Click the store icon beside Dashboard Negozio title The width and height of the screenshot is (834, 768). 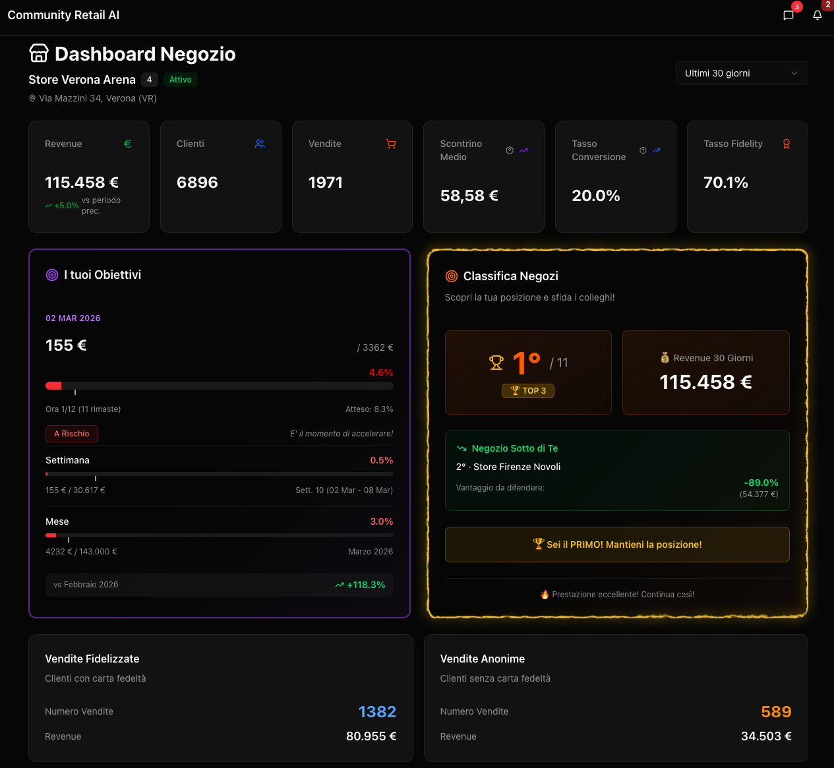point(38,53)
